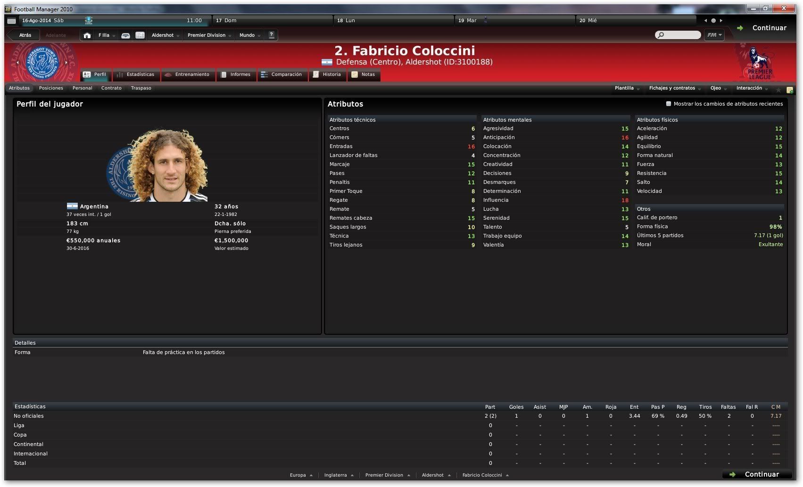This screenshot has width=803, height=487.
Task: Open the news page icon
Action: coord(140,35)
